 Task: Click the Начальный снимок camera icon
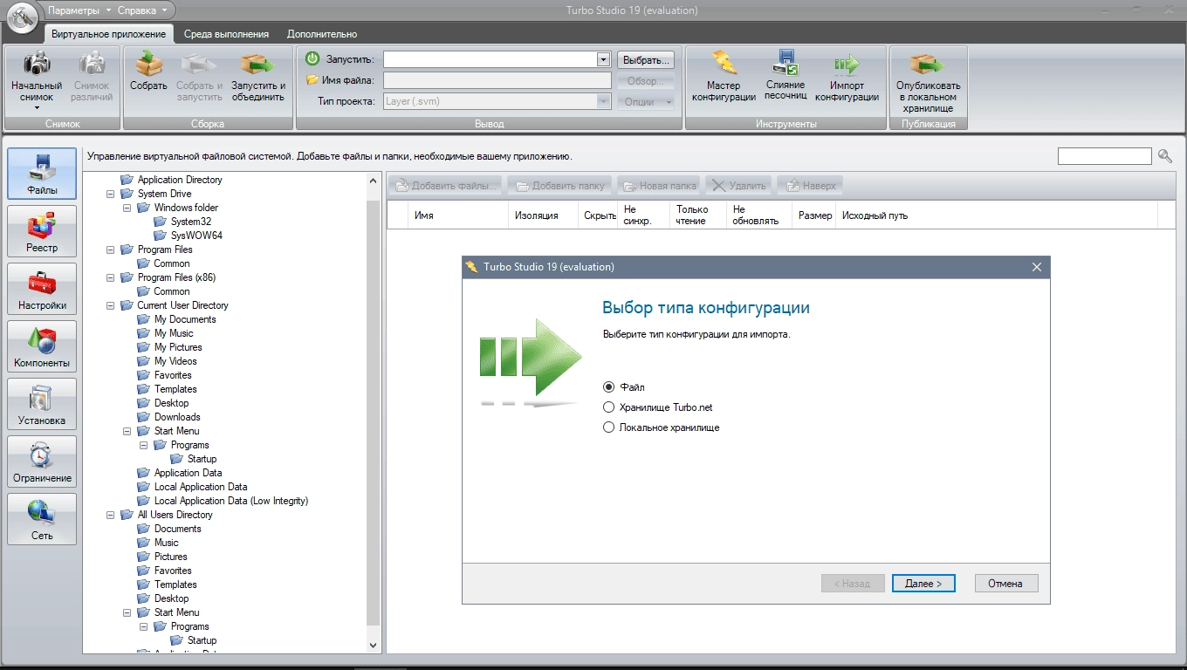point(37,64)
